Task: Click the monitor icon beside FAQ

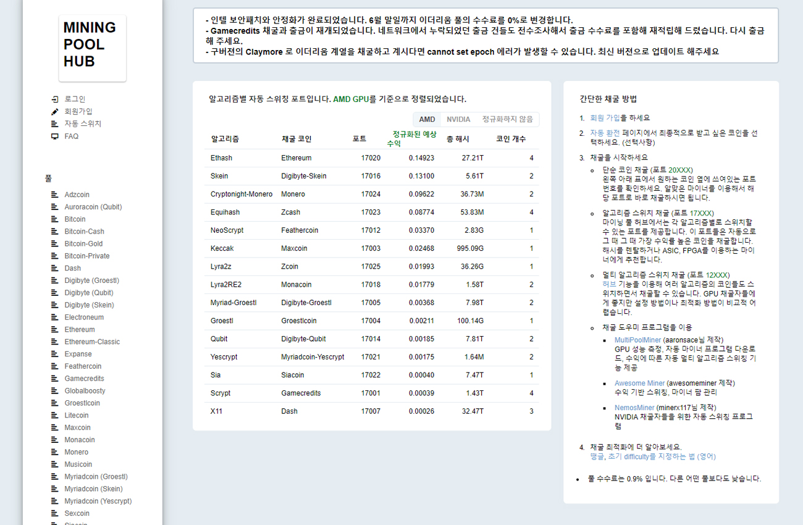Action: point(54,136)
